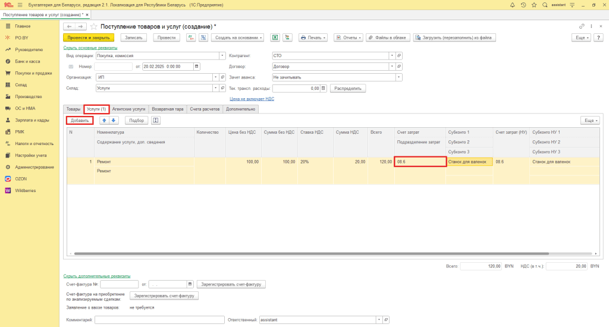609x327 pixels.
Task: Switch to the Товары tab
Action: tap(73, 109)
